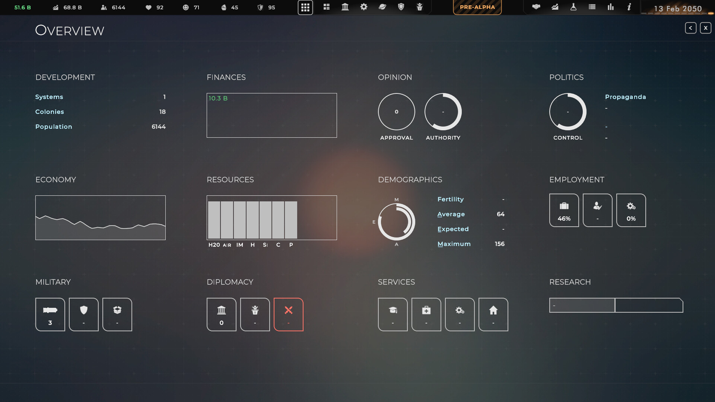Image resolution: width=715 pixels, height=402 pixels.
Task: Open the government bank icon in toolbar
Action: tap(345, 7)
